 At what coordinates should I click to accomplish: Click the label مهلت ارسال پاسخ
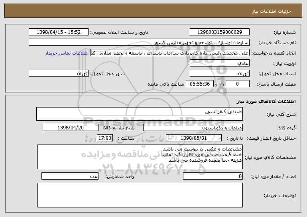[276, 84]
